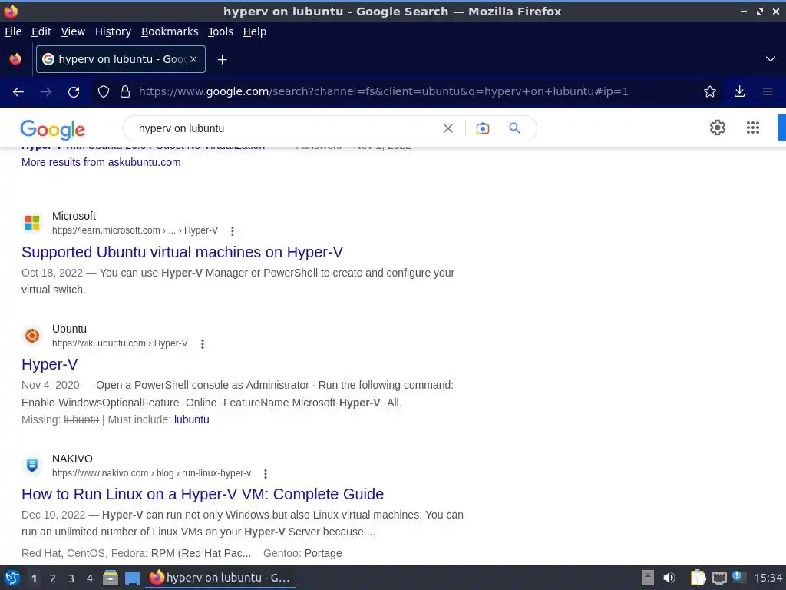Click the learn.microsoft.com URL breadcrumb
The image size is (786, 590).
click(x=135, y=230)
